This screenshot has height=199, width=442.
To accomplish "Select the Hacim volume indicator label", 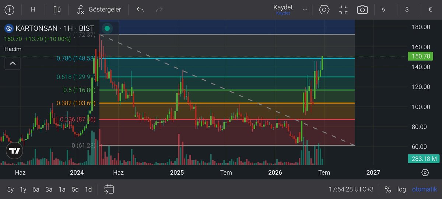I will tap(13, 49).
